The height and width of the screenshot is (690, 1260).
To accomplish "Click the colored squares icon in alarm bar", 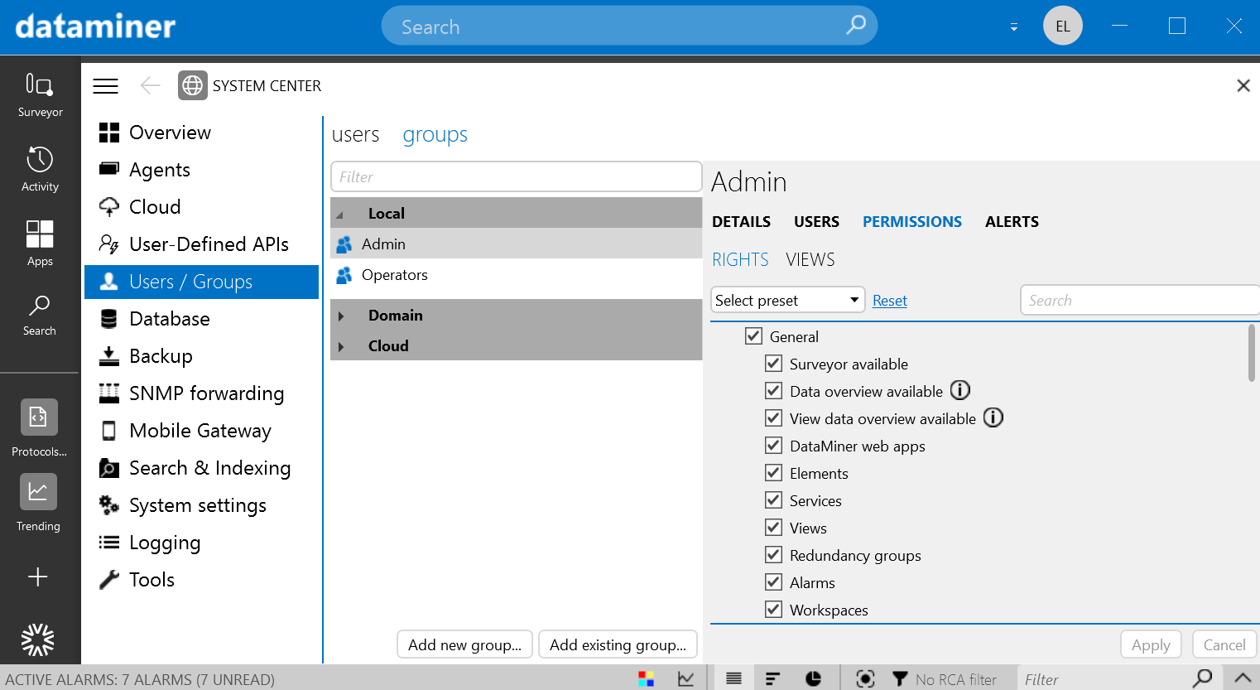I will click(x=647, y=679).
